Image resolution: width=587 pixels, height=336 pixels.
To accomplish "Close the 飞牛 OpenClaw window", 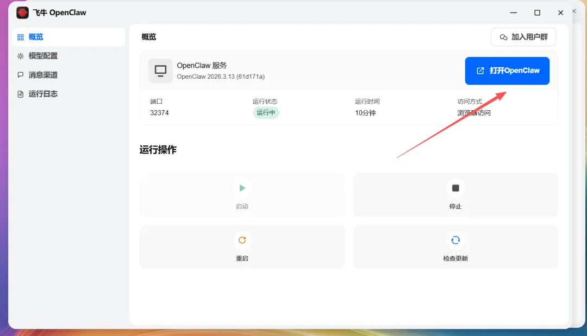I will coord(560,12).
